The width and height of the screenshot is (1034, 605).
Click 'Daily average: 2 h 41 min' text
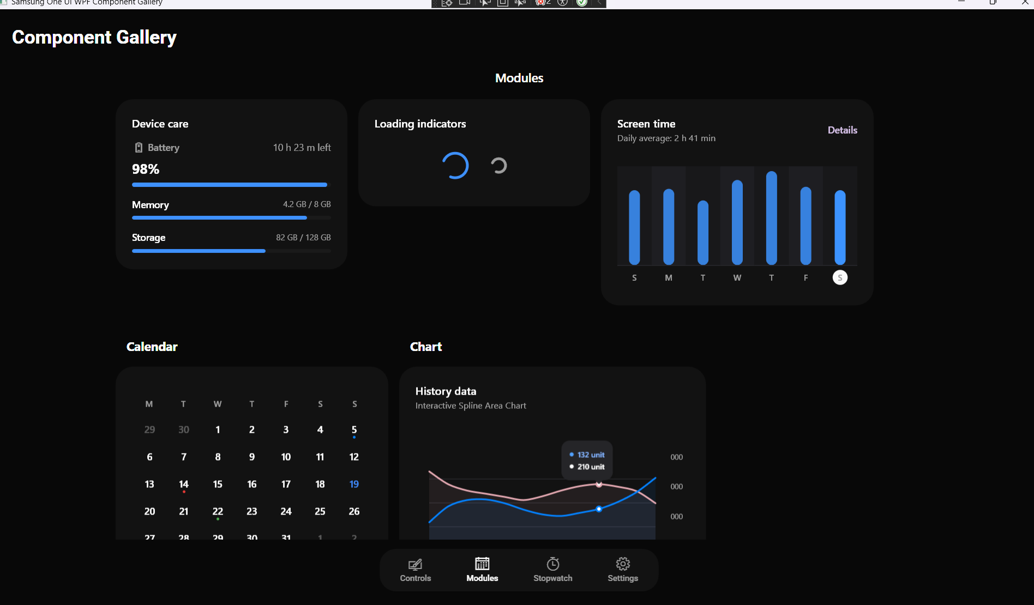click(x=666, y=138)
